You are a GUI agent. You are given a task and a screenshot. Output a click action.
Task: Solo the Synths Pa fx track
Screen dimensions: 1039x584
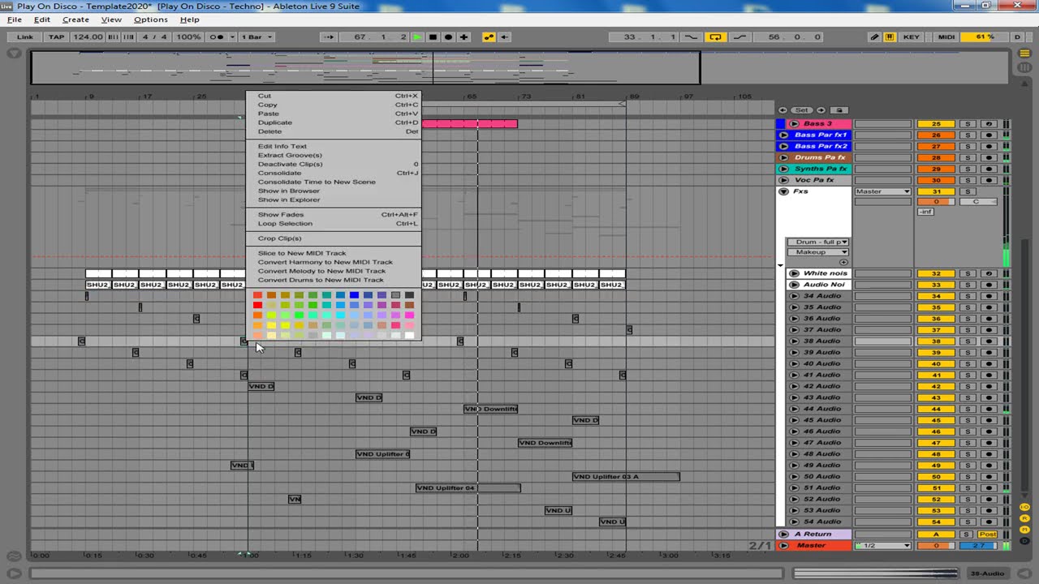(968, 169)
